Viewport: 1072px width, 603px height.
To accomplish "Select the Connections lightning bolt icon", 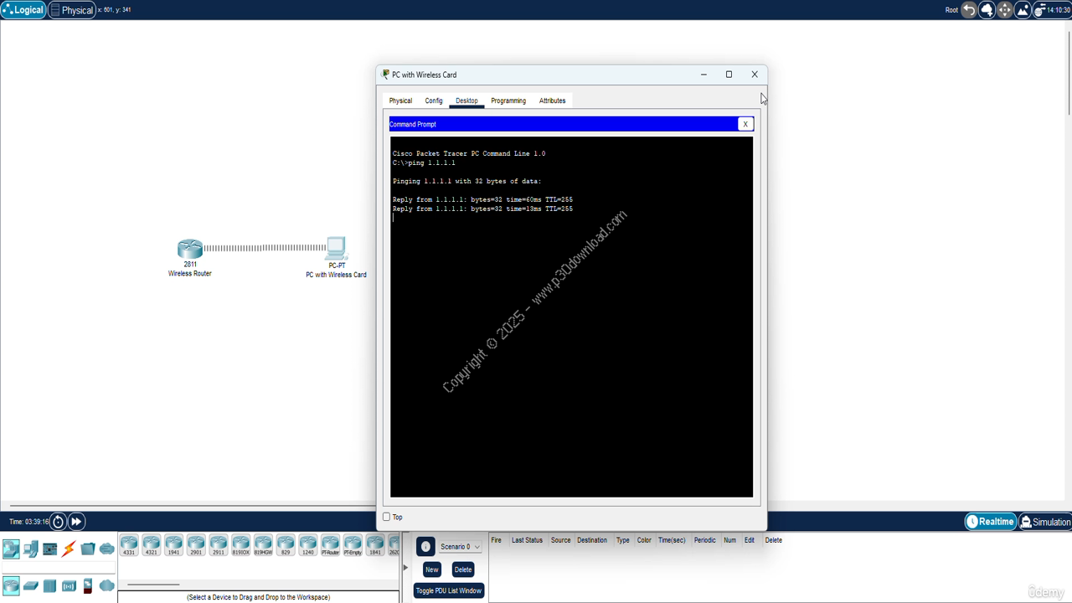I will tap(69, 549).
